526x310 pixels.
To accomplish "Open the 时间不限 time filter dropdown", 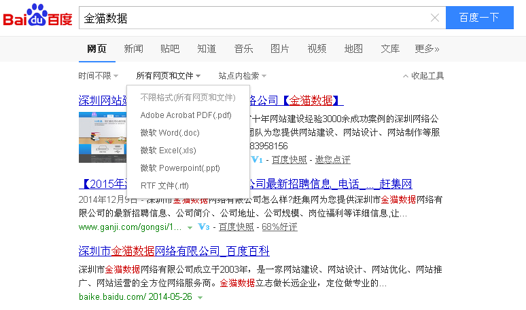I will pyautogui.click(x=98, y=76).
